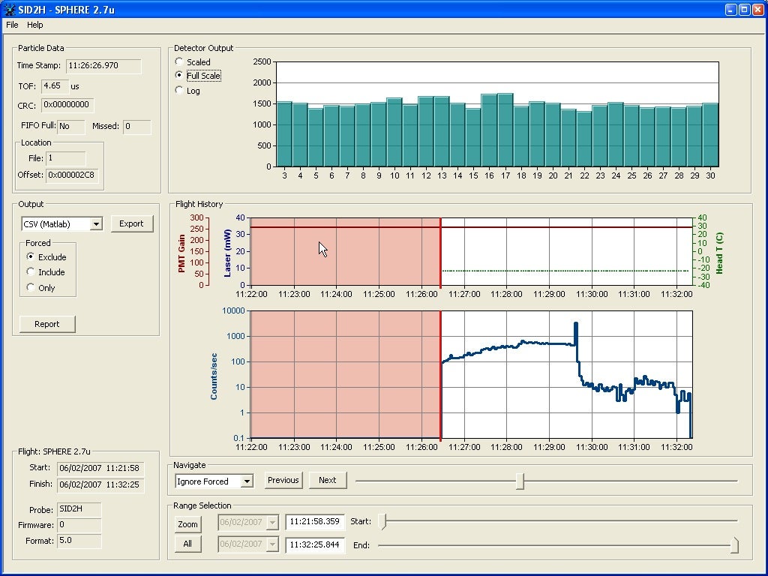Advance to the Next particle
This screenshot has width=768, height=576.
[327, 480]
